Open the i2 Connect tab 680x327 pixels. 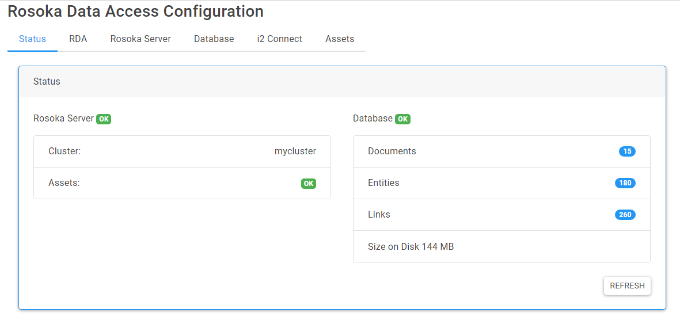279,39
